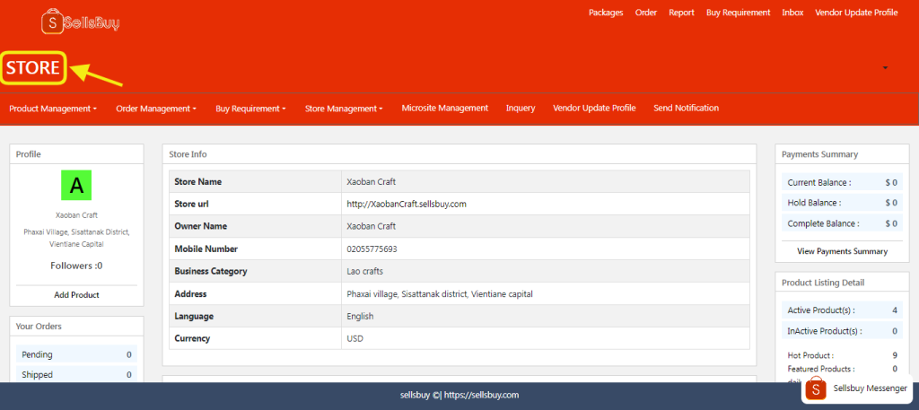Click Complete Balance row
919x410 pixels.
click(842, 223)
